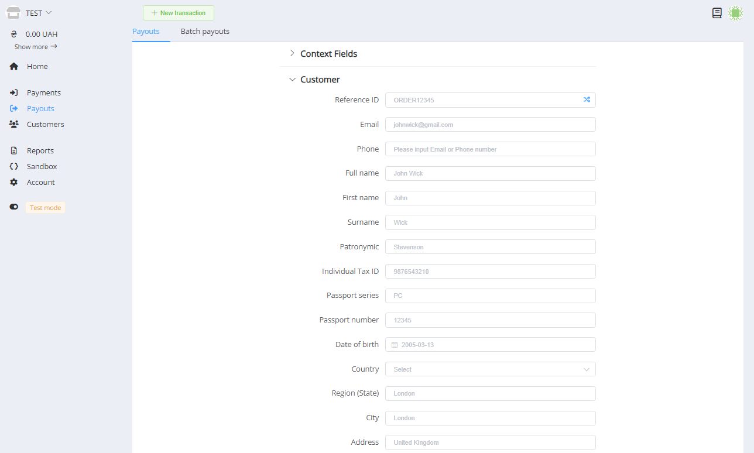The width and height of the screenshot is (754, 453).
Task: Switch to the Batch payouts tab
Action: tap(205, 32)
